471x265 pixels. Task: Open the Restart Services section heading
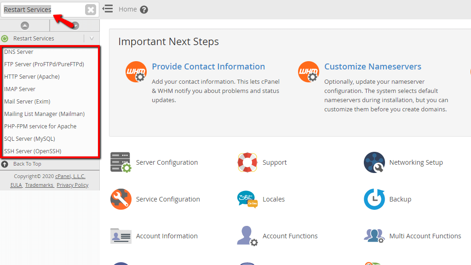[34, 39]
